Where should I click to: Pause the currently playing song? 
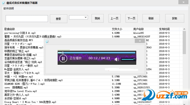pyautogui.click(x=63, y=58)
